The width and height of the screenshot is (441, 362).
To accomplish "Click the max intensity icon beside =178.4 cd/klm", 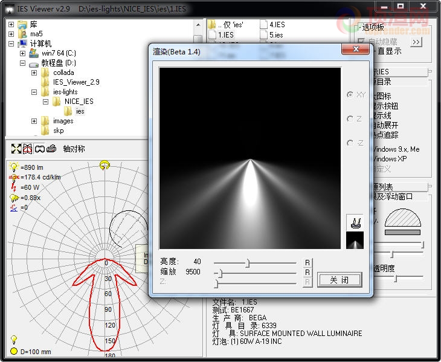I will (14, 177).
